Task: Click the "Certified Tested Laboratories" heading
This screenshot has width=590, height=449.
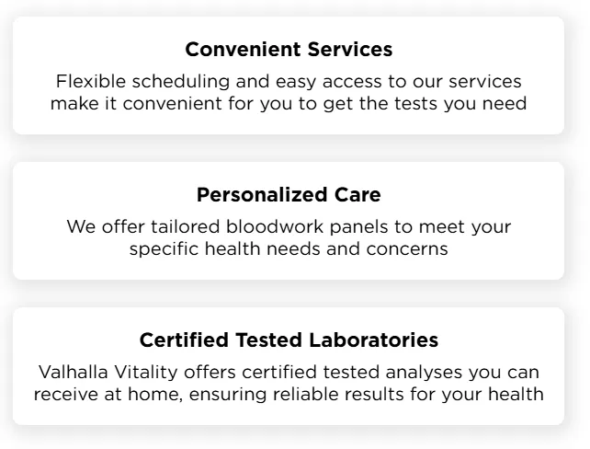Action: [289, 340]
